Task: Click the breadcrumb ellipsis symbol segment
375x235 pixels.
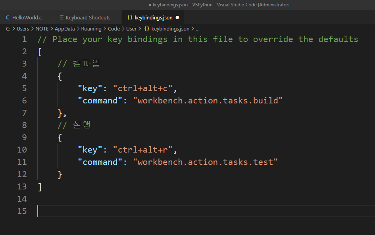Action: pyautogui.click(x=198, y=29)
